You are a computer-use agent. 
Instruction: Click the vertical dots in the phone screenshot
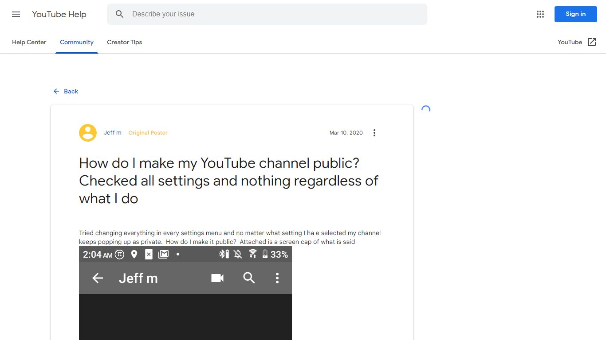[277, 278]
